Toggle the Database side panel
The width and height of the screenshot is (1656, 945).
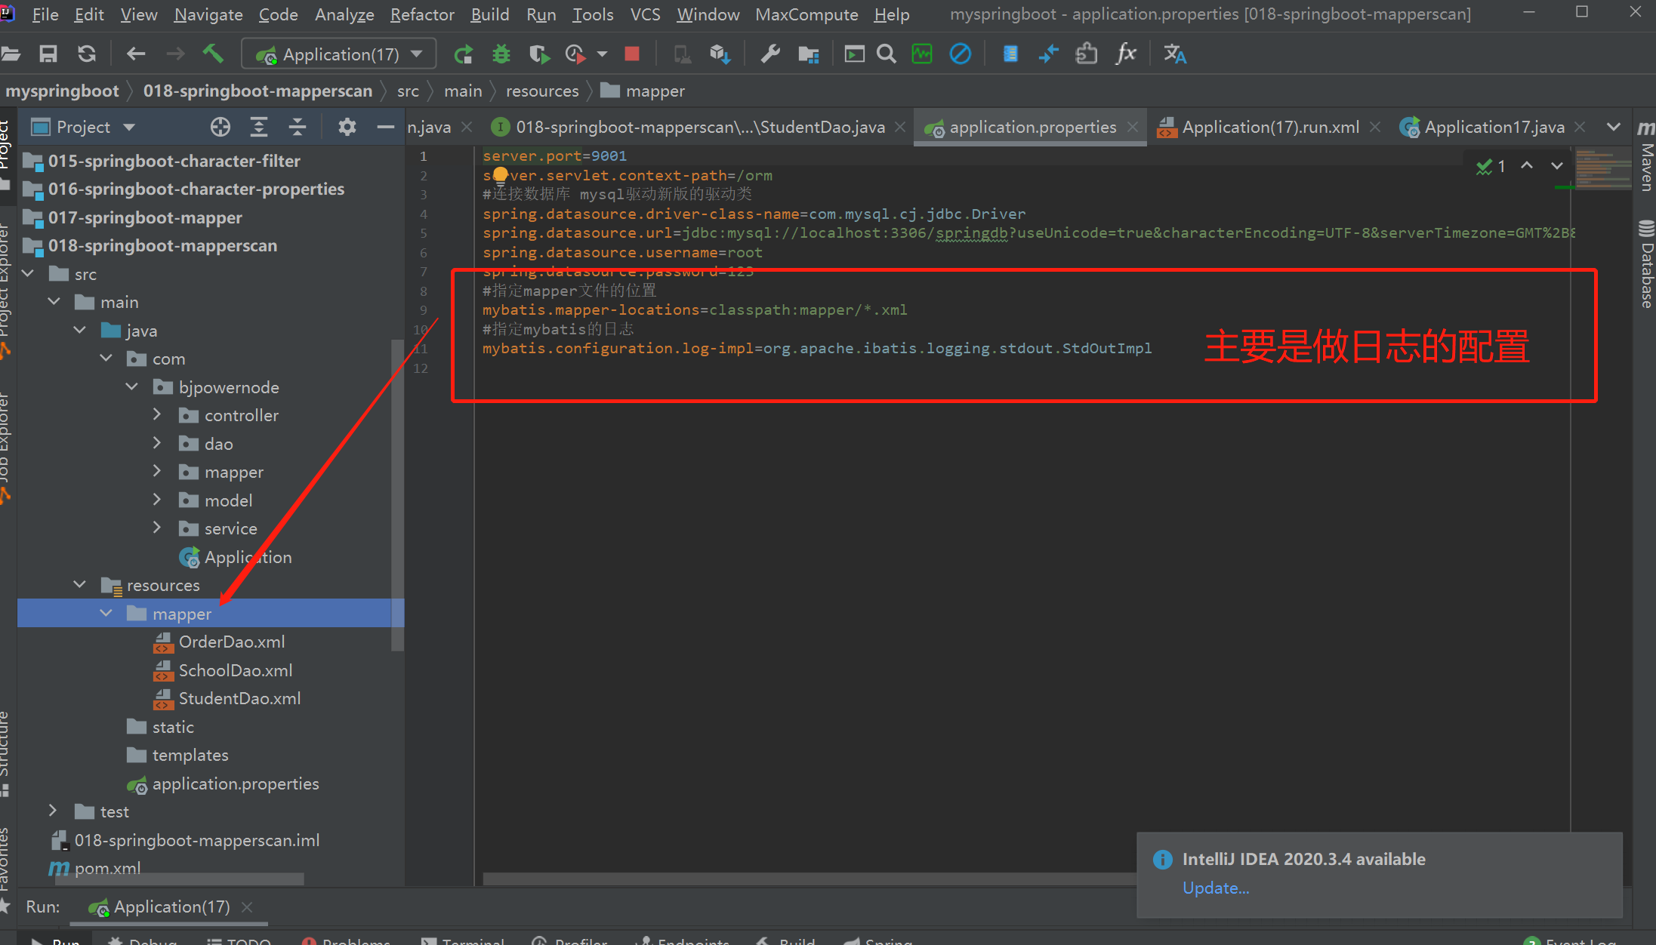(x=1646, y=264)
